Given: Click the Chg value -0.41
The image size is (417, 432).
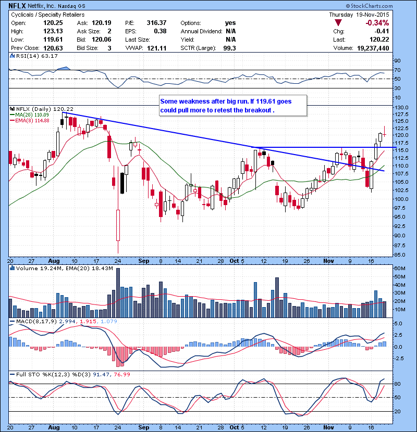Looking at the screenshot, I should (x=382, y=31).
